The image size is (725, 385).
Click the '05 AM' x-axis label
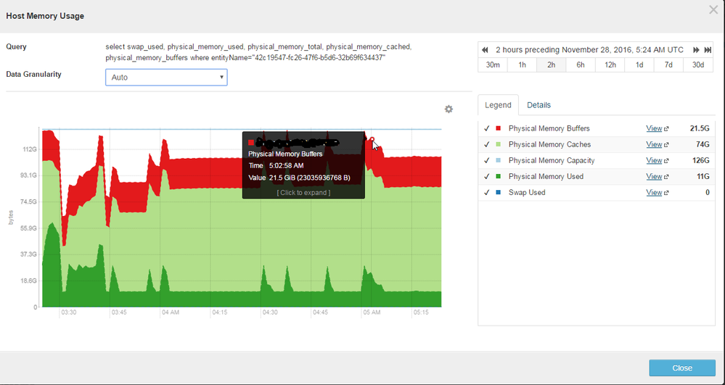click(372, 312)
